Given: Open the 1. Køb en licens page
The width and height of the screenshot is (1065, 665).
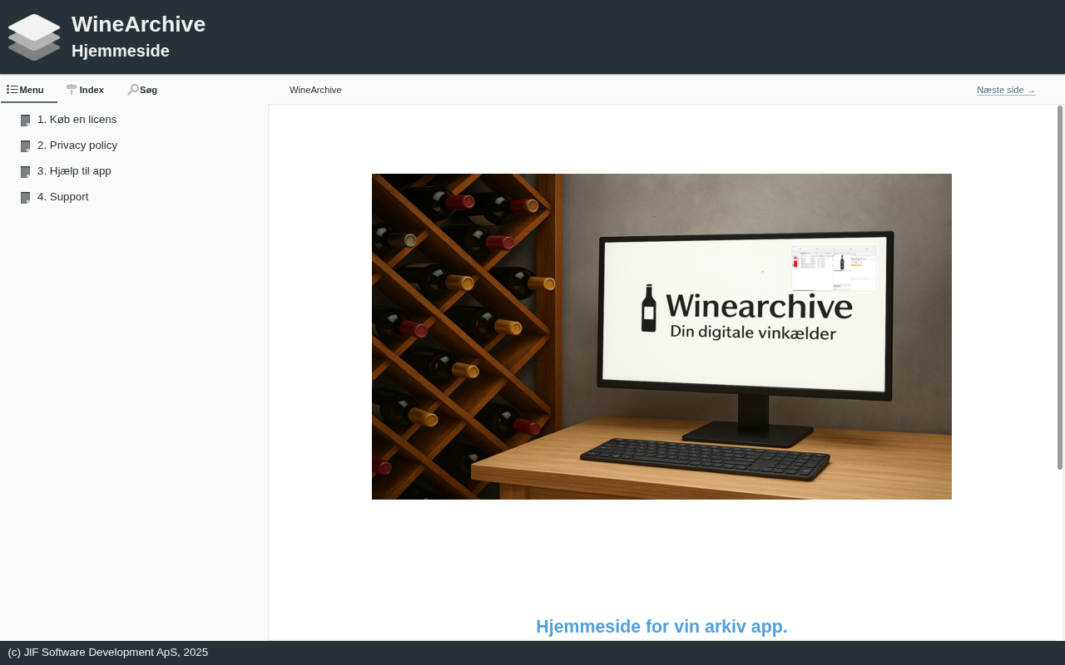Looking at the screenshot, I should (x=77, y=120).
